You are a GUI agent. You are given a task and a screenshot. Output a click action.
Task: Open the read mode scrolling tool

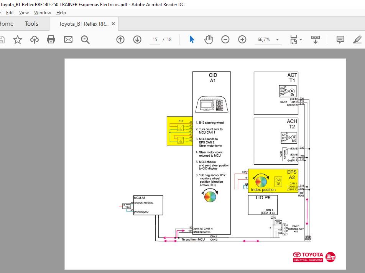coord(316,40)
